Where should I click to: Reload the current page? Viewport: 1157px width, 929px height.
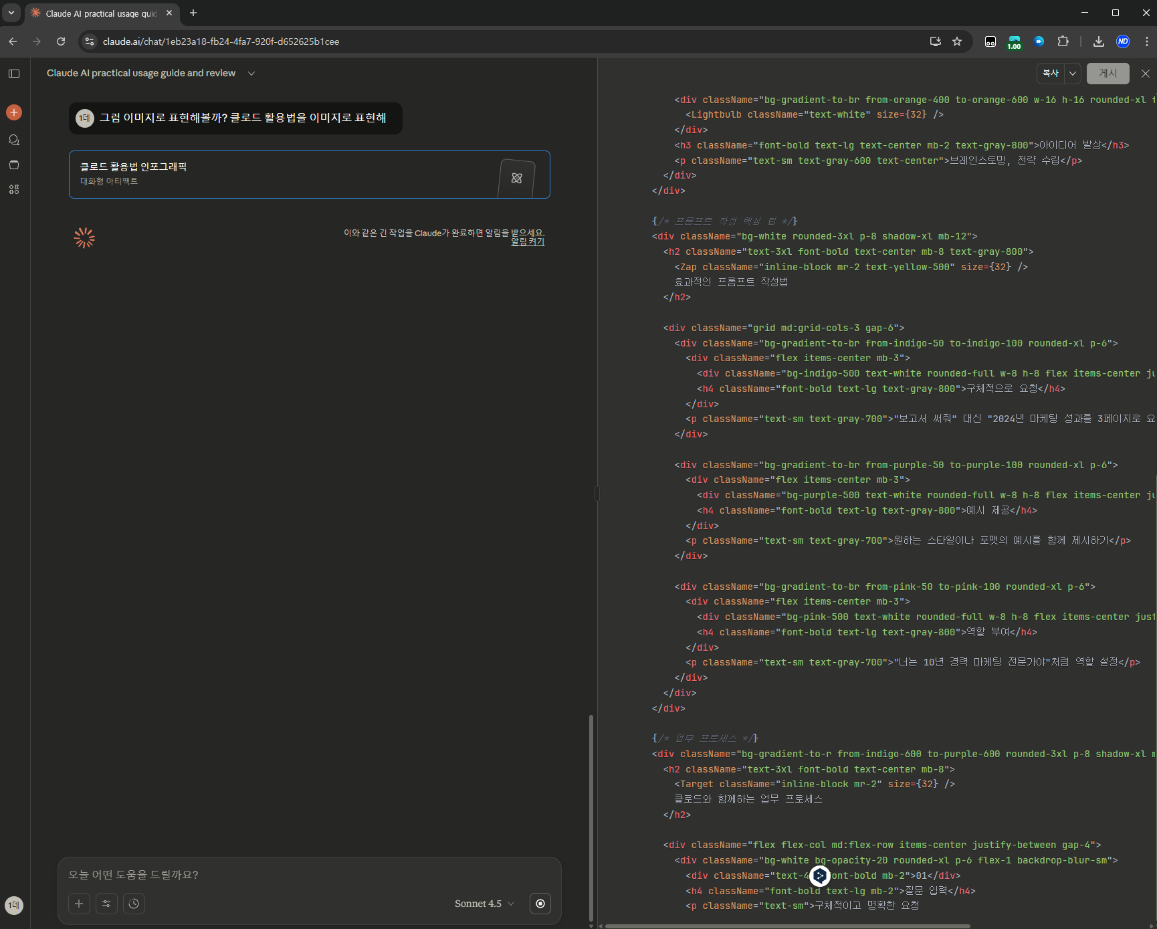click(61, 41)
